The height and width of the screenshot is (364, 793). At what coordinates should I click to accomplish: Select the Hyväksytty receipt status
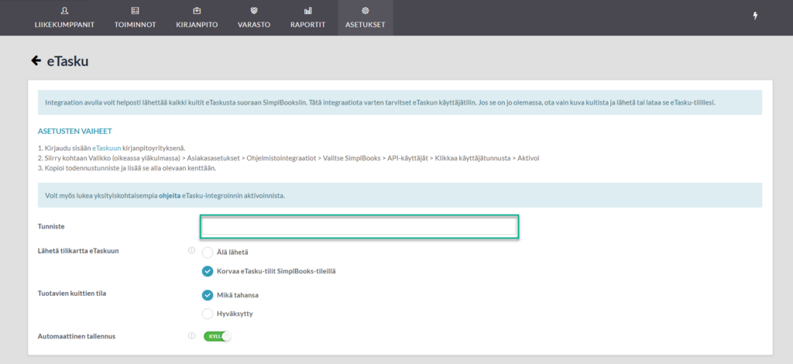[x=208, y=314]
